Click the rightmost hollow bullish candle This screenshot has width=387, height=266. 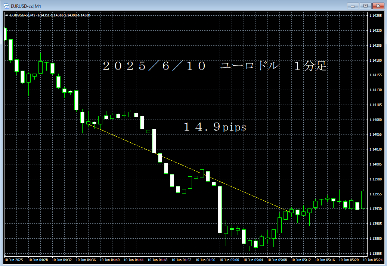(x=363, y=199)
